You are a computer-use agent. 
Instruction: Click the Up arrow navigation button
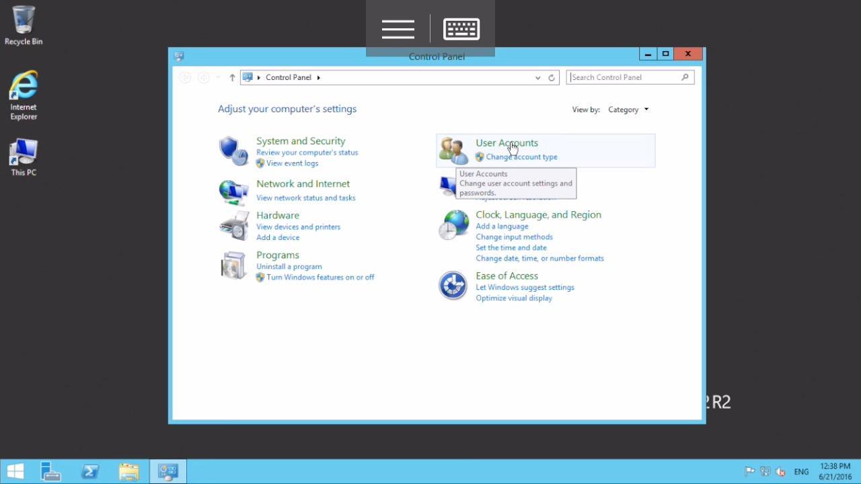tap(232, 77)
